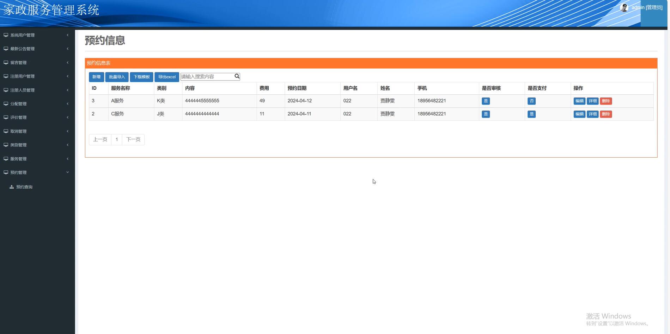
Task: Expand the 系统用户管理 chevron
Action: pos(67,35)
